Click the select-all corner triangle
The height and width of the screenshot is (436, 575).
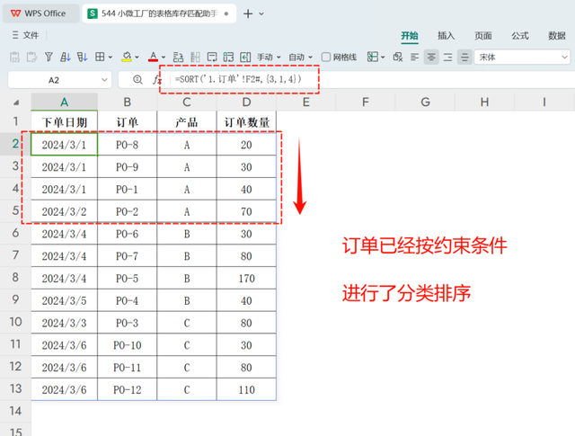16,102
